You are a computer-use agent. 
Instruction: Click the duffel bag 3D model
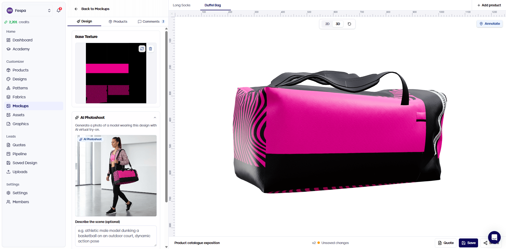340,132
